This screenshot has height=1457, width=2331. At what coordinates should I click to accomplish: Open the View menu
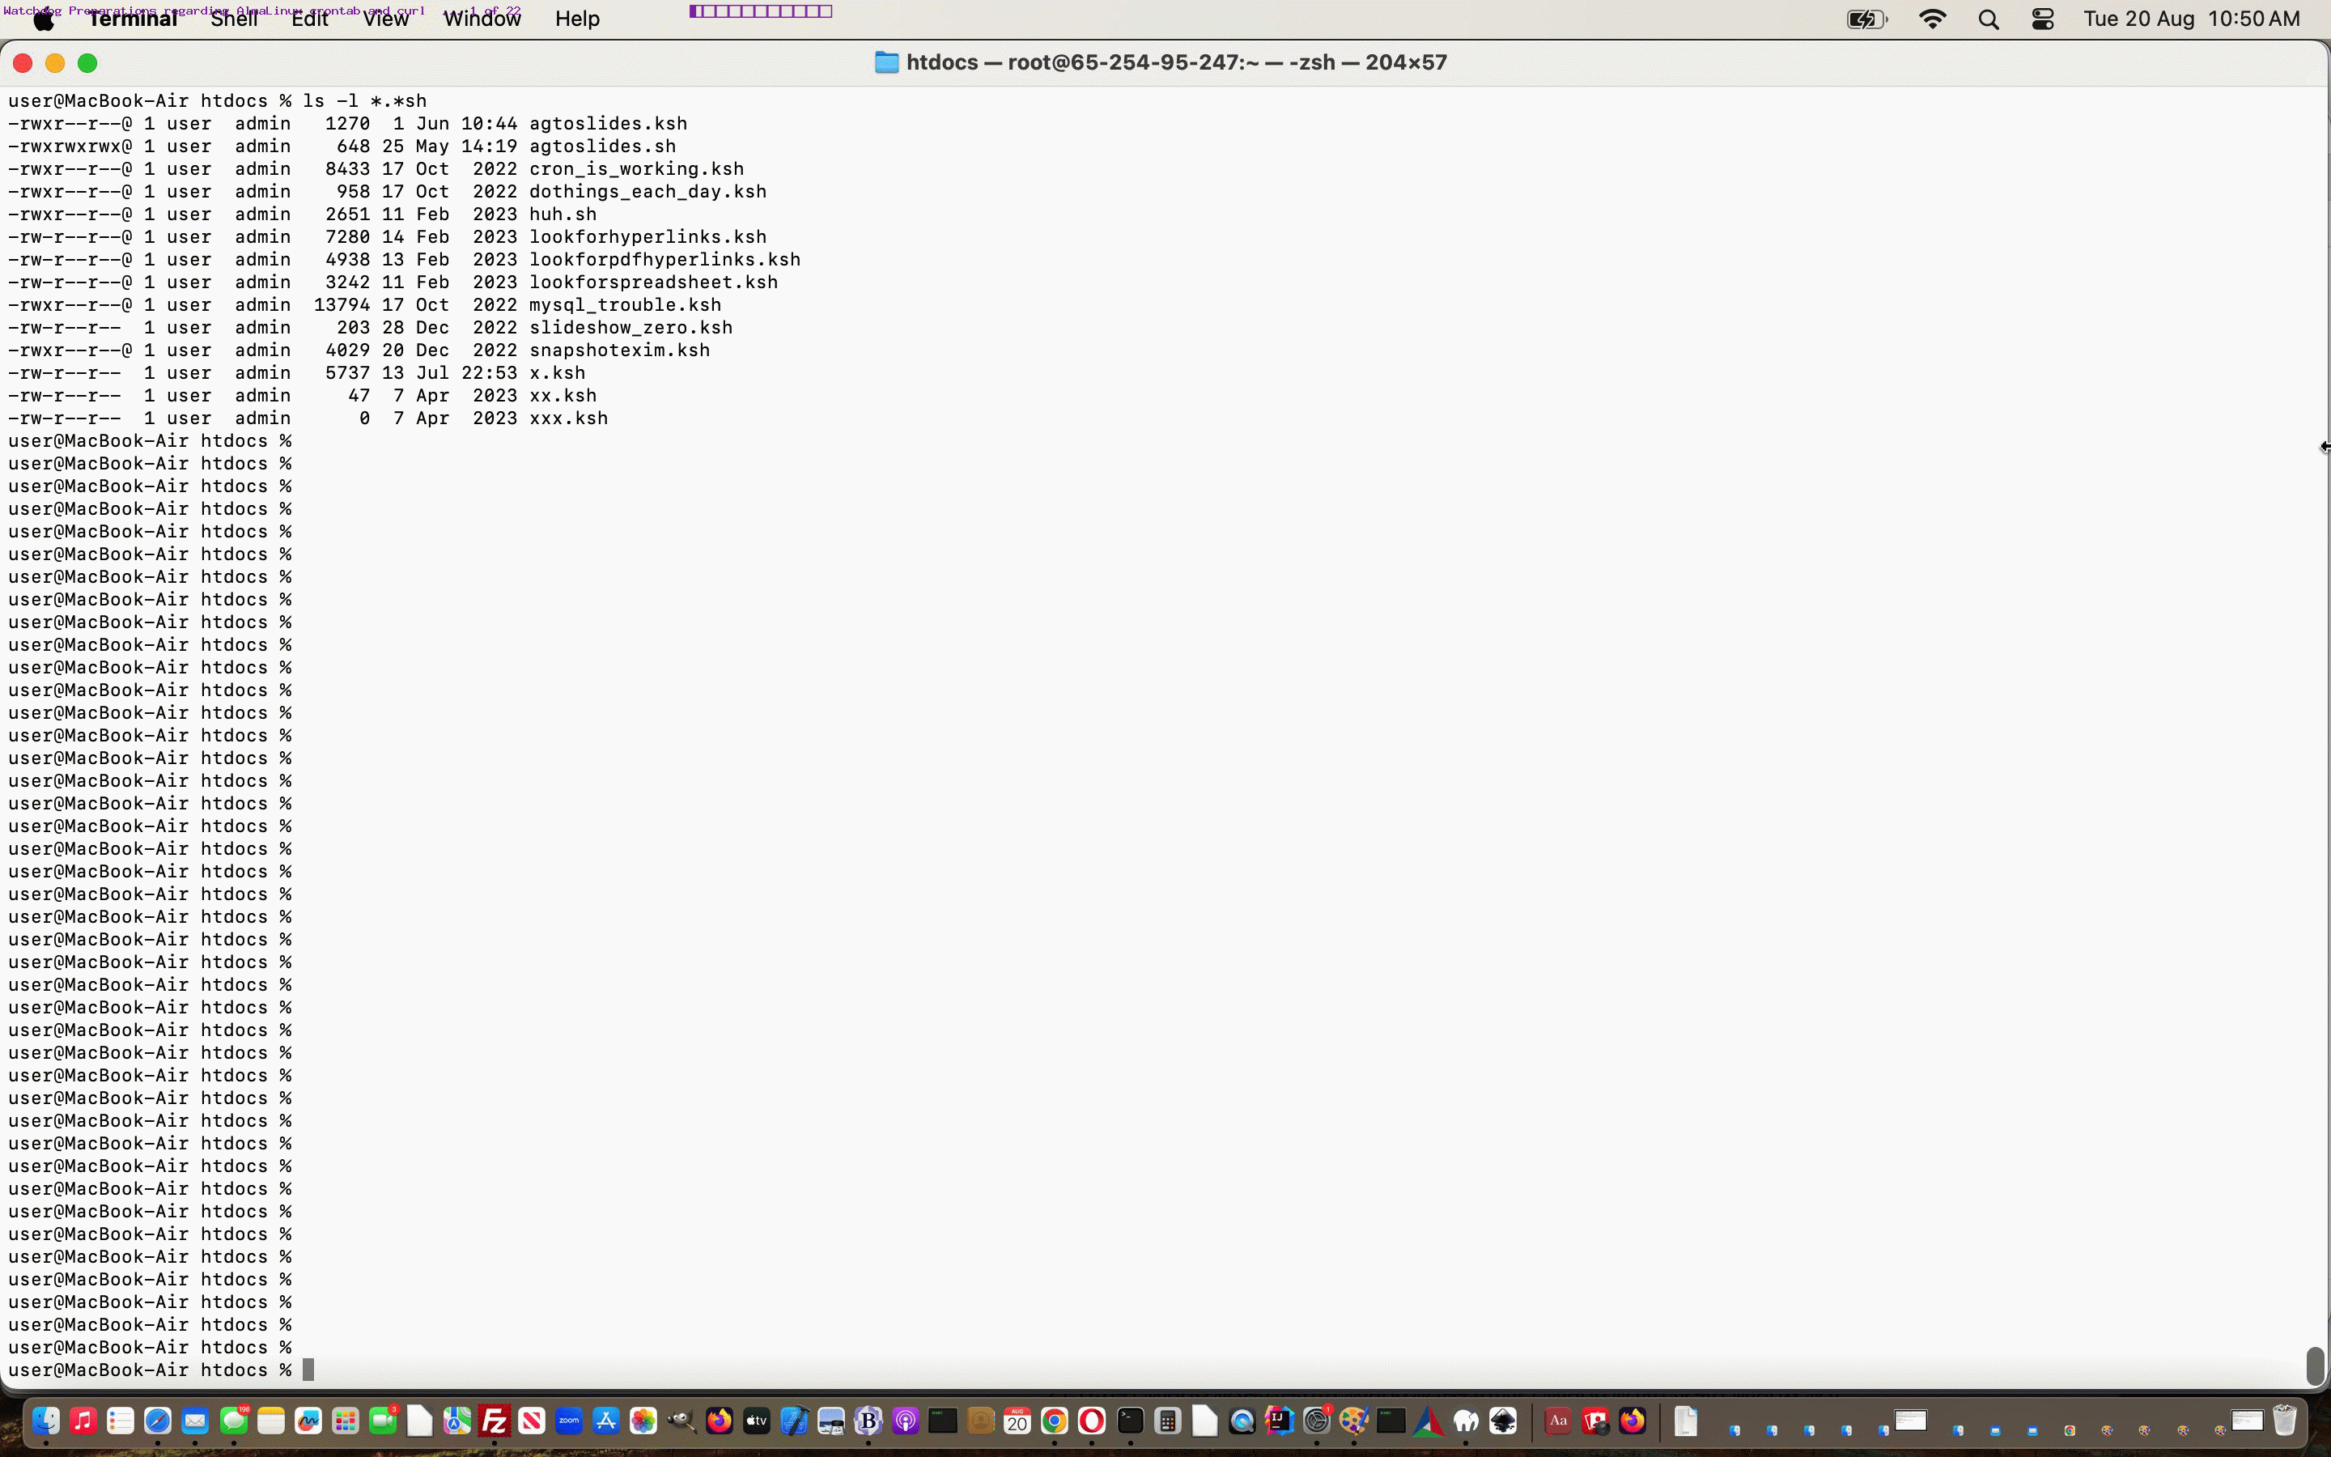(x=386, y=19)
